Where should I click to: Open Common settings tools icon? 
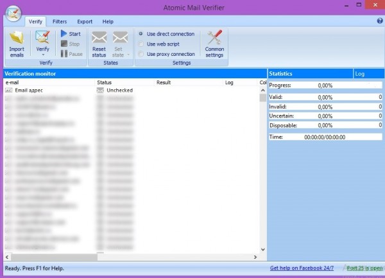point(214,37)
